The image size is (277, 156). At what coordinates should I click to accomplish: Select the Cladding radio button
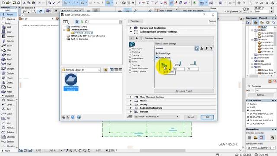tap(130, 52)
